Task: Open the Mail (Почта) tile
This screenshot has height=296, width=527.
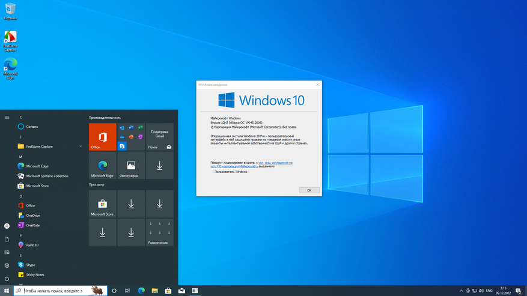Action: coord(160,137)
